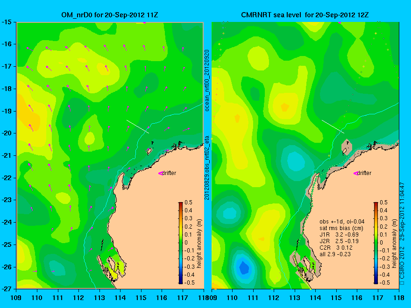Click the -27 latitude axis label
411x308 pixels.
(x=7, y=289)
